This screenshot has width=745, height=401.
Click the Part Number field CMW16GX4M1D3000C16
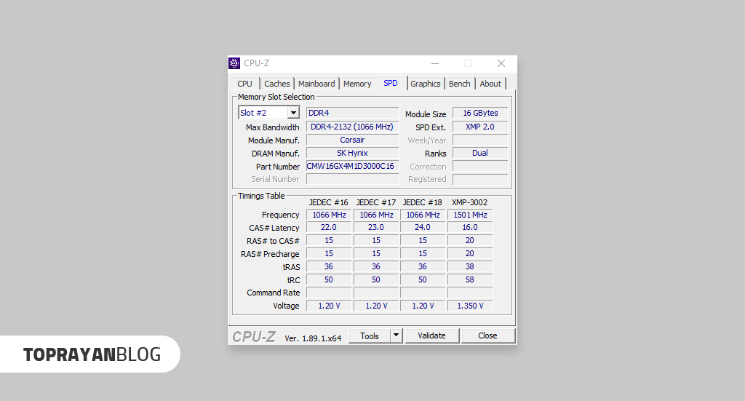coord(352,167)
